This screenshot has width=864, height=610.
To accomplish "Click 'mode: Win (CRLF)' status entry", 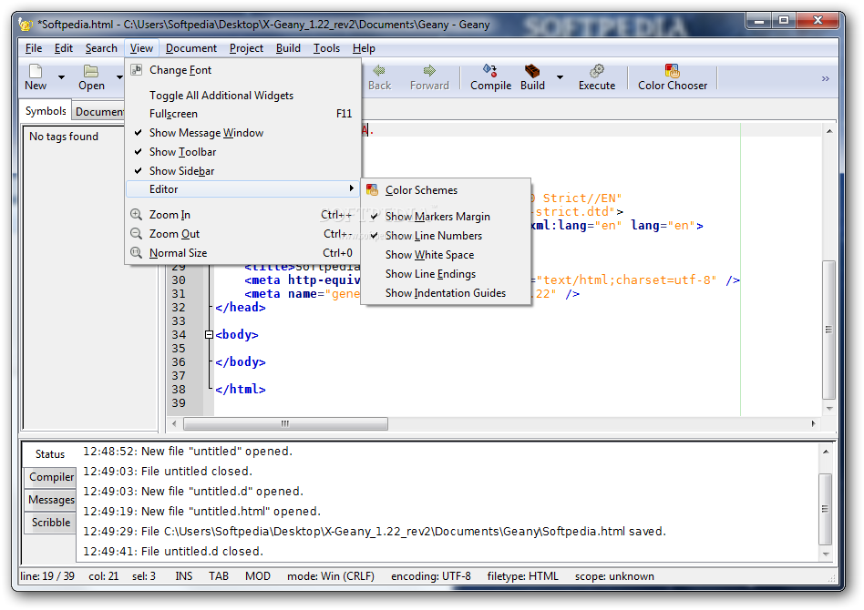I will [331, 576].
